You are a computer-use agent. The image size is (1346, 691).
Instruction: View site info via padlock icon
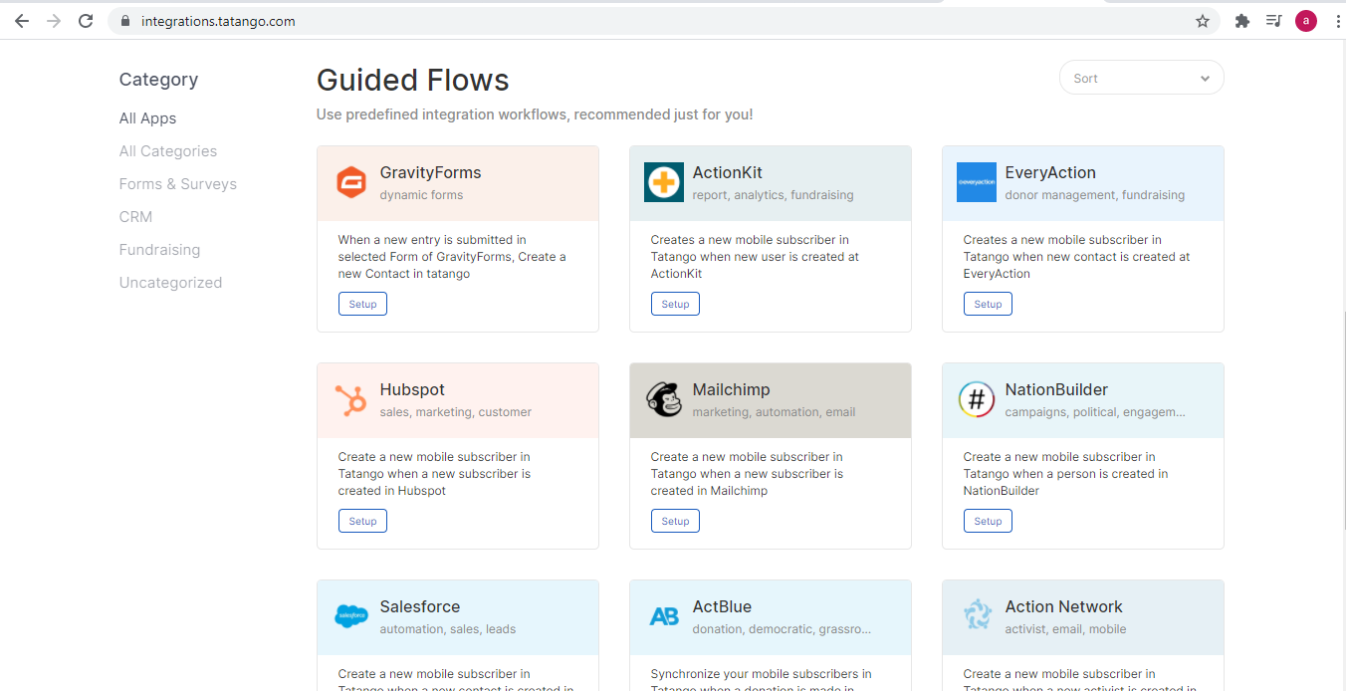(x=124, y=21)
